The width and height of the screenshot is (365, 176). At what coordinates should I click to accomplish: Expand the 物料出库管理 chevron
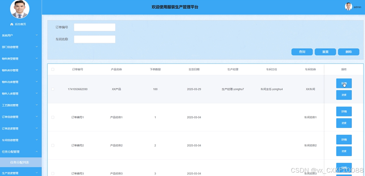(x=37, y=82)
